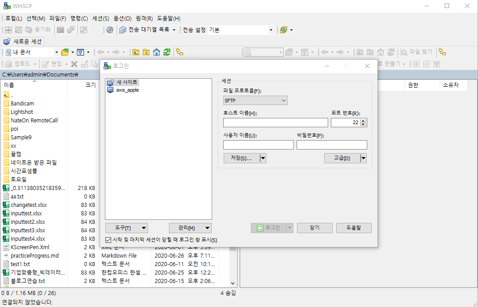Open the Mark (선택) menu
This screenshot has width=478, height=307.
(x=36, y=19)
